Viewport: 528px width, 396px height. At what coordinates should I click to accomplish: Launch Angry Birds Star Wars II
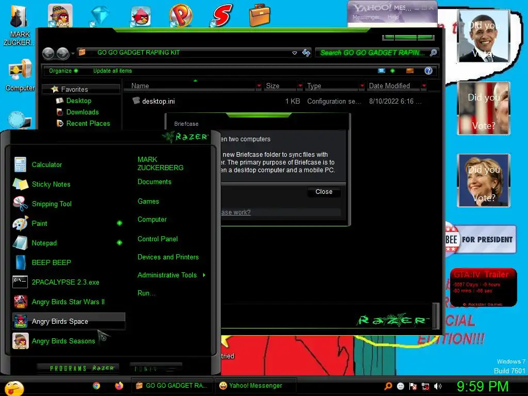click(69, 302)
